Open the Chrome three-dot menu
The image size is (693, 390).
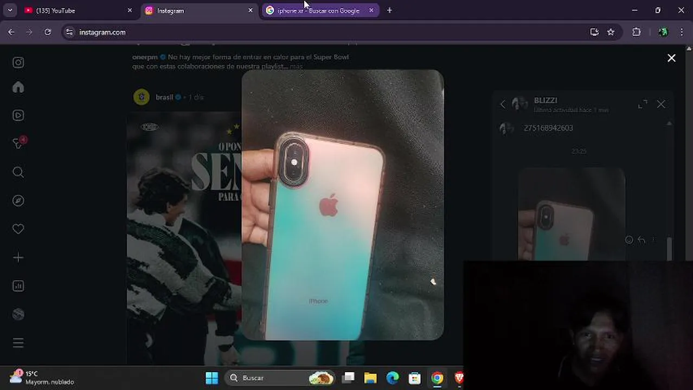(682, 32)
